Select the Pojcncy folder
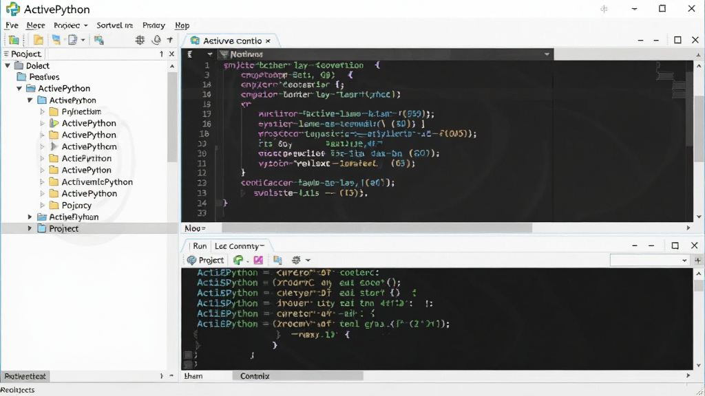Viewport: 705px width, 396px height. [70, 205]
